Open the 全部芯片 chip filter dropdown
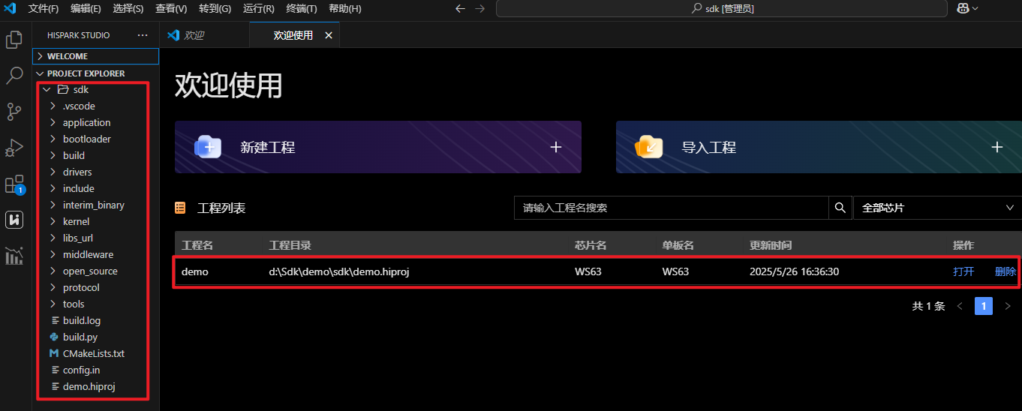The height and width of the screenshot is (411, 1022). click(x=937, y=208)
